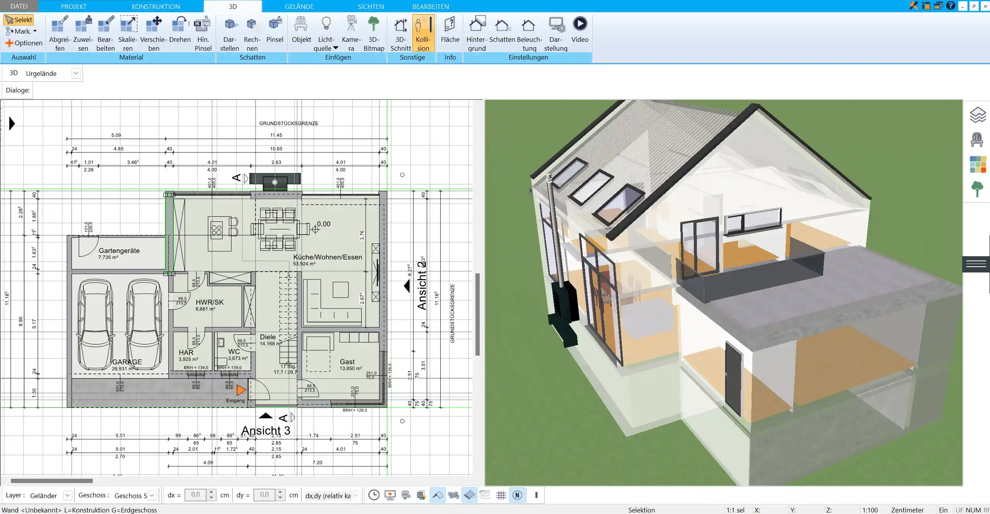This screenshot has height=514, width=990.
Task: Start the Video playback tool
Action: point(580,30)
